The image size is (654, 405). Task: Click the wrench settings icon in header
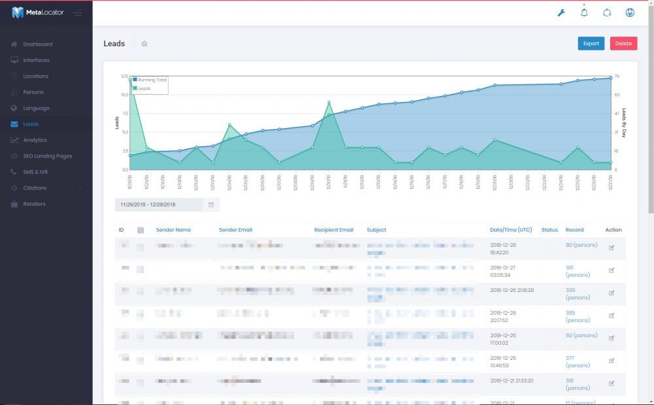click(560, 13)
